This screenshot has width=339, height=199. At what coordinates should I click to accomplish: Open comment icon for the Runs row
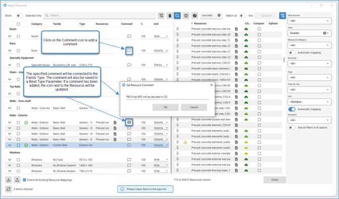129,51
